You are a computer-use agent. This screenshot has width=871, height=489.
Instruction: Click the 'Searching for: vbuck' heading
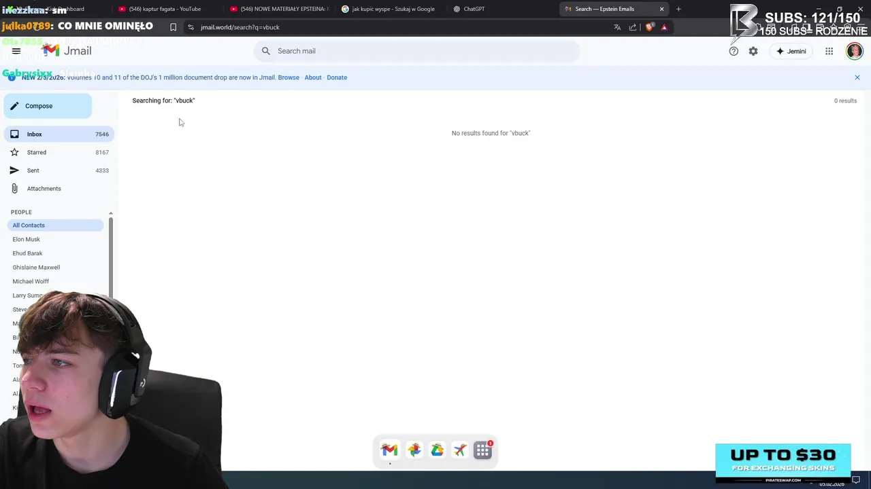point(163,101)
